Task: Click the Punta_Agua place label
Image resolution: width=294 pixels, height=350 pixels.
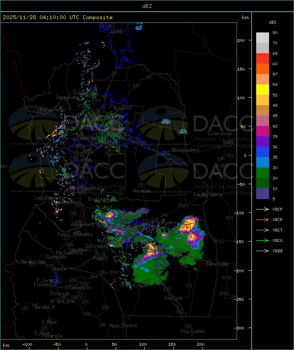Action: click(135, 285)
